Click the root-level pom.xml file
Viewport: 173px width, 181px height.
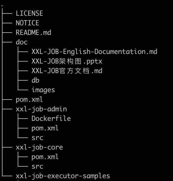tap(29, 99)
